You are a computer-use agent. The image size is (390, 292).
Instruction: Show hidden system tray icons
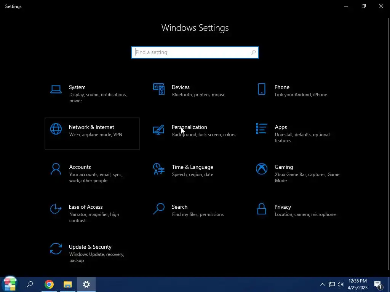(322, 284)
